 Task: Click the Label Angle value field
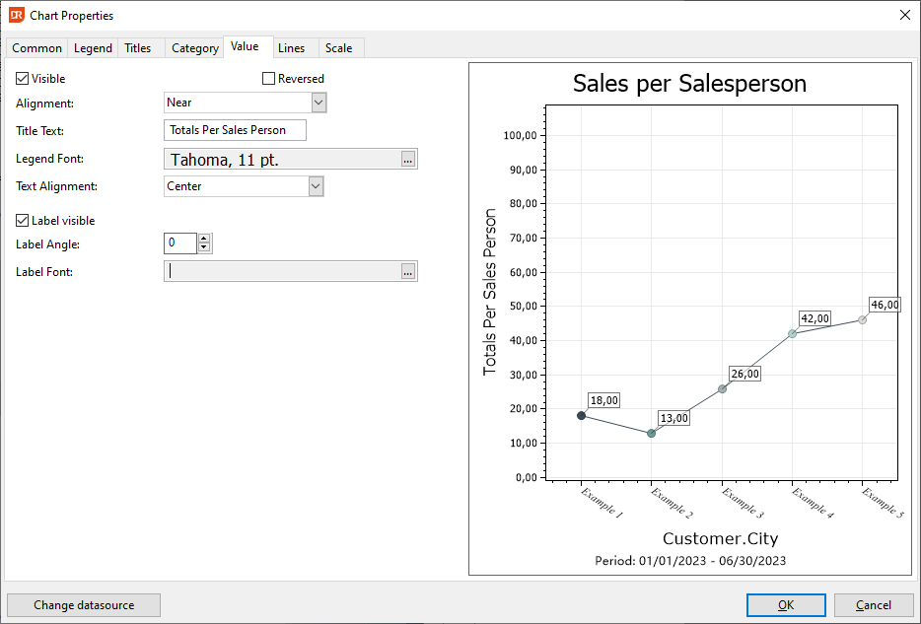tap(180, 243)
